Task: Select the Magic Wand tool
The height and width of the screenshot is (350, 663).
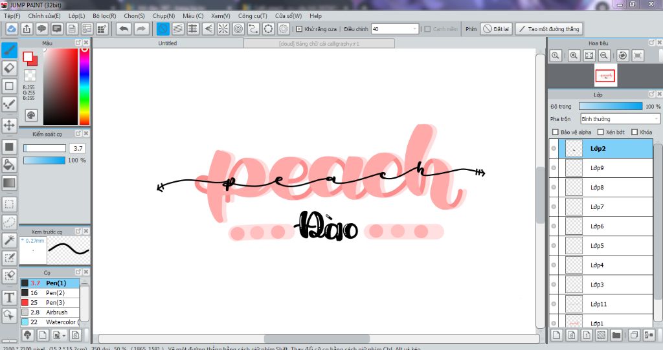Action: [x=9, y=239]
